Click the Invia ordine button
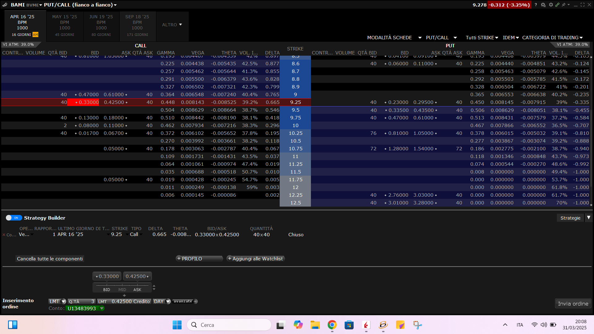This screenshot has height=334, width=594. 573,304
